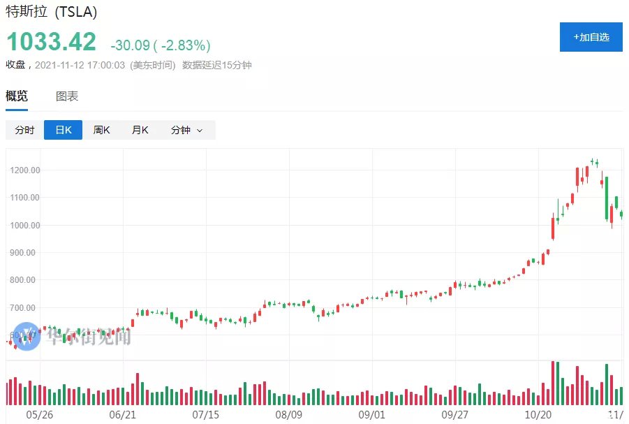Click the 1033.42 current price value
This screenshot has height=424, width=629.
52,42
